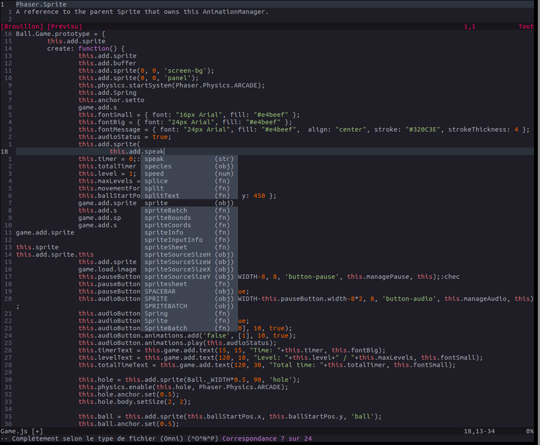This screenshot has height=445, width=540.
Task: Click '[Brouillon] [Prévisu]' preview window status label
Action: [41, 26]
